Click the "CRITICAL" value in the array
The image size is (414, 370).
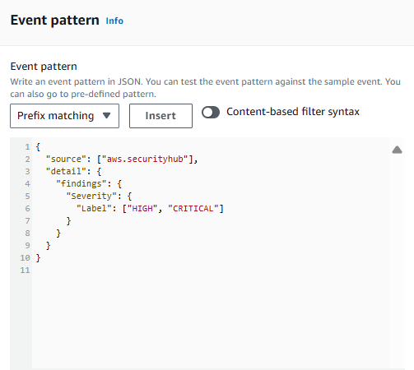click(193, 209)
